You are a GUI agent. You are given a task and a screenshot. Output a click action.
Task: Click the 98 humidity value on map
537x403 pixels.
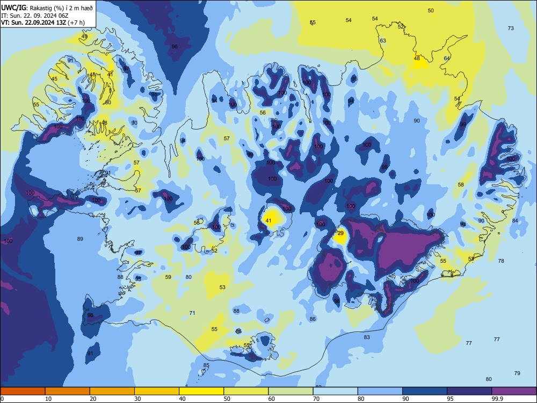tap(337, 301)
